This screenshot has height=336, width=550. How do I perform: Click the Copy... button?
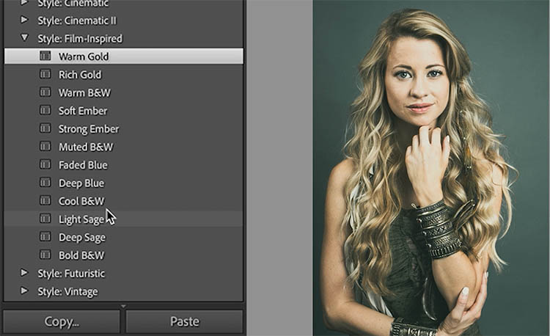[x=62, y=321]
